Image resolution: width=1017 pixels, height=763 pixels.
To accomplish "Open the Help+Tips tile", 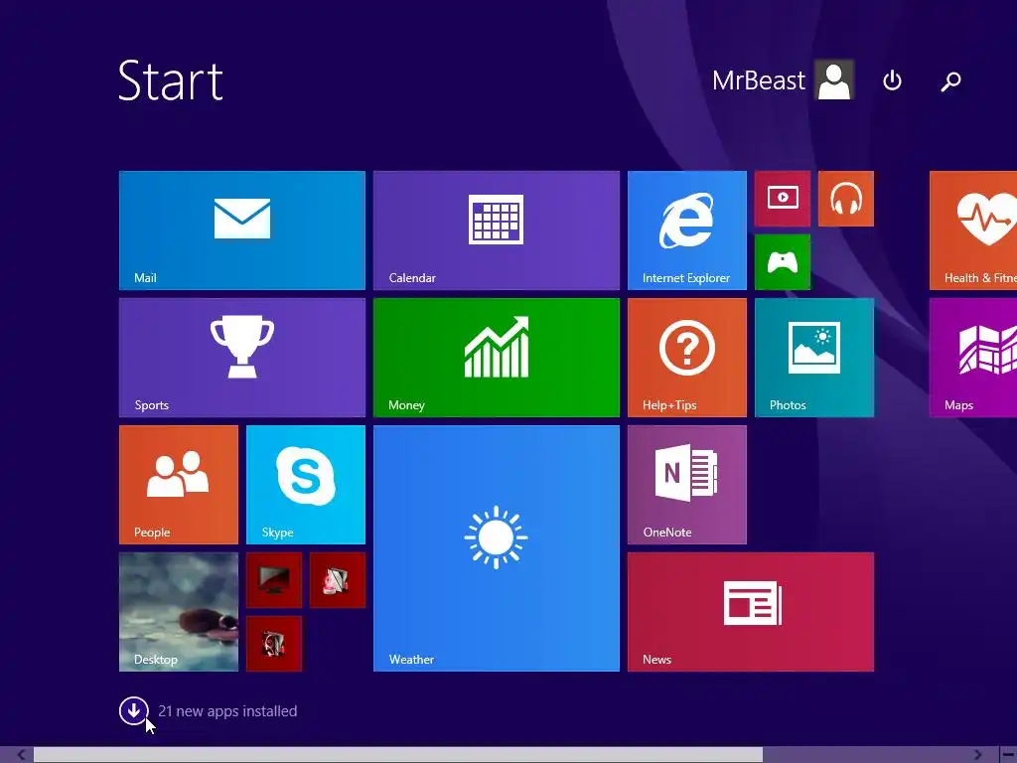I will pyautogui.click(x=687, y=358).
